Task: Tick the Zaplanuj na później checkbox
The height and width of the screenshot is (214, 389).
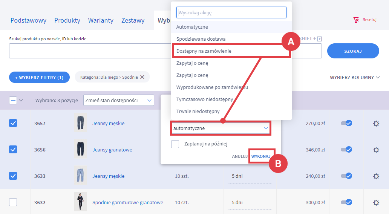Action: [x=175, y=144]
